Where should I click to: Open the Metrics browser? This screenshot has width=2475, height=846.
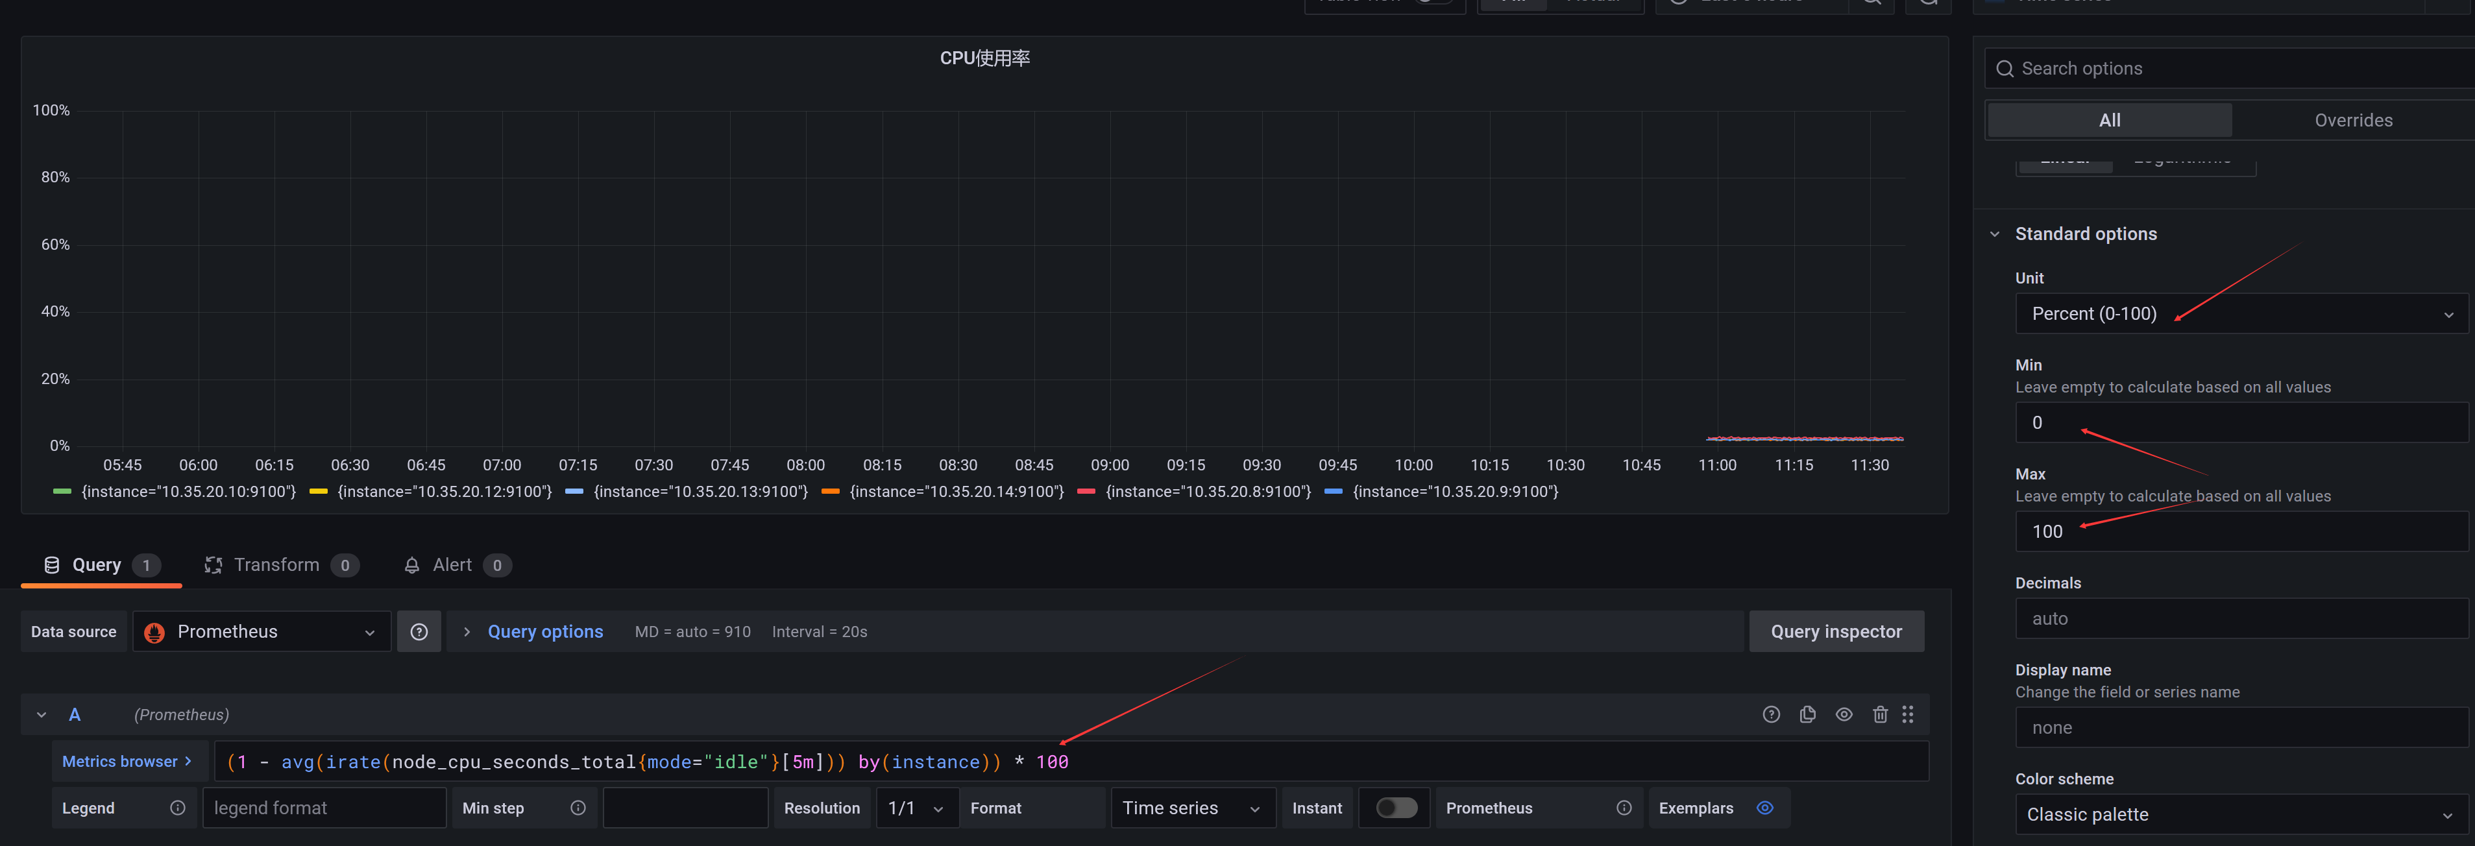coord(128,762)
